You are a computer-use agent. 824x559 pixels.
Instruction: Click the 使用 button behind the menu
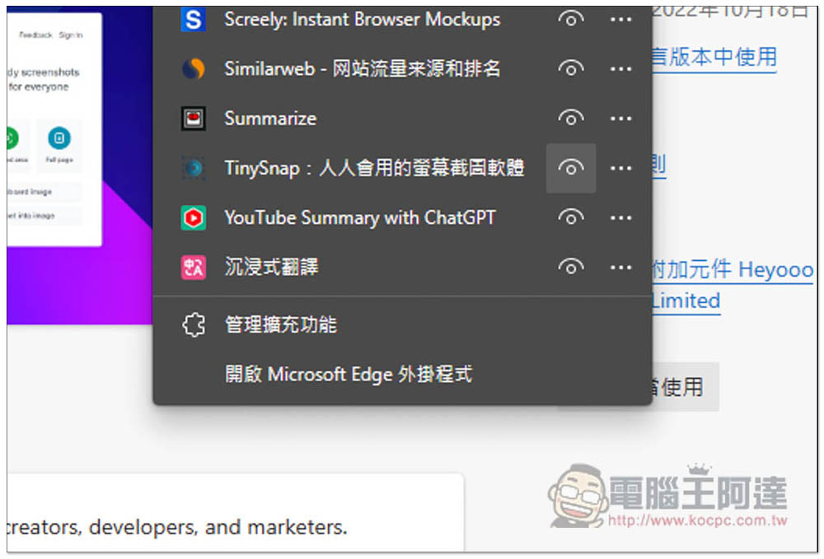point(686,388)
